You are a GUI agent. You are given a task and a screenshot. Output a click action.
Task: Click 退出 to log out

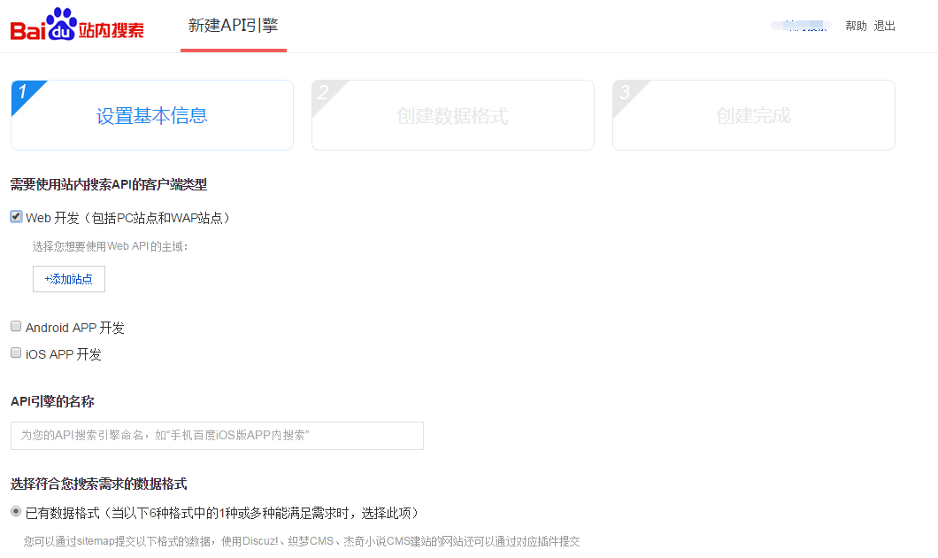pyautogui.click(x=884, y=26)
